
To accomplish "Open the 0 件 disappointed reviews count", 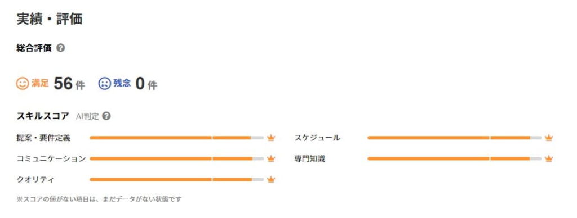I will tap(147, 84).
